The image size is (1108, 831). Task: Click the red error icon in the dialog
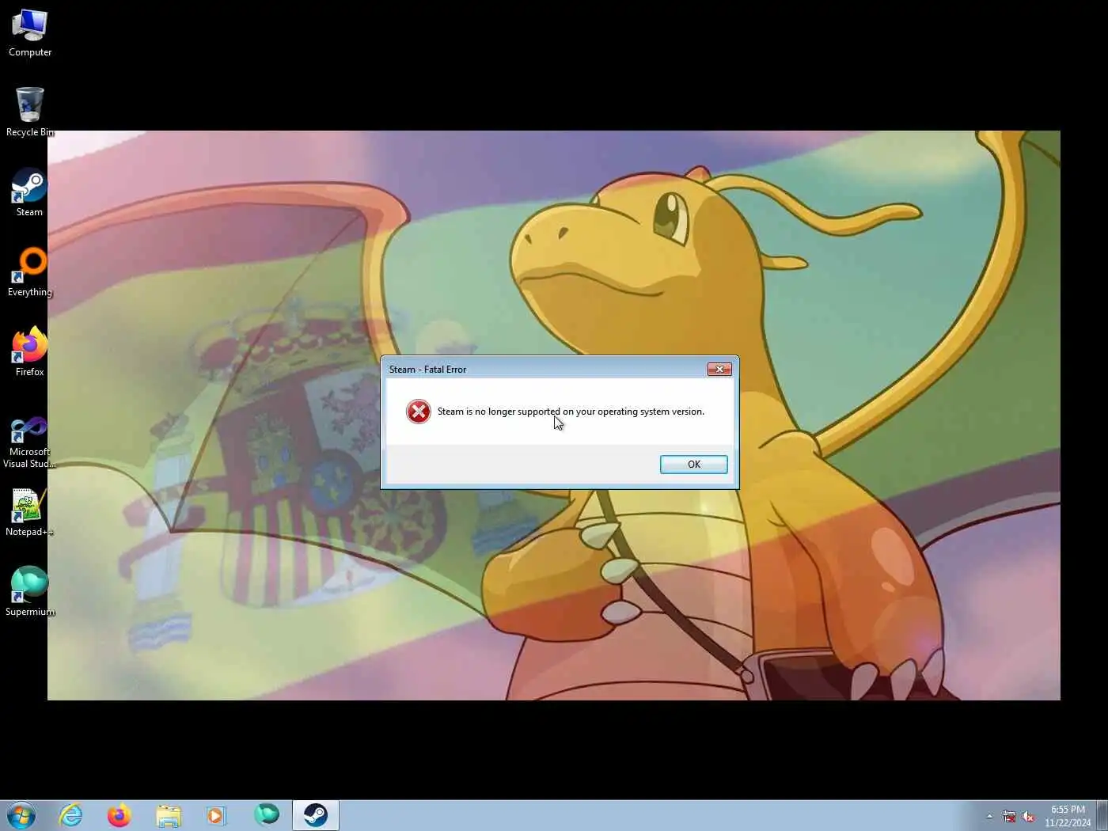pos(418,412)
